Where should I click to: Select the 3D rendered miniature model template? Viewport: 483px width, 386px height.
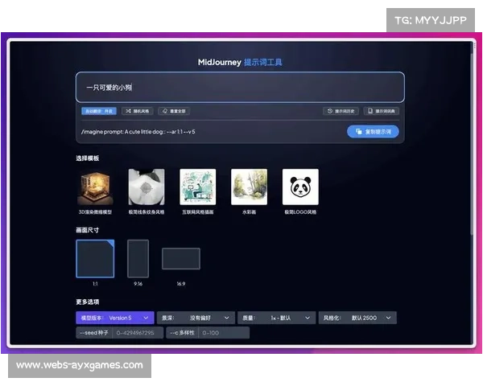click(95, 187)
